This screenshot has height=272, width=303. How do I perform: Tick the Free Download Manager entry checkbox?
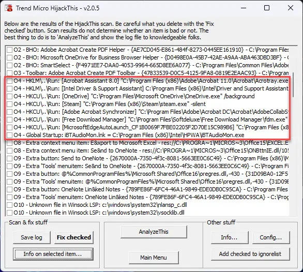tap(9, 119)
